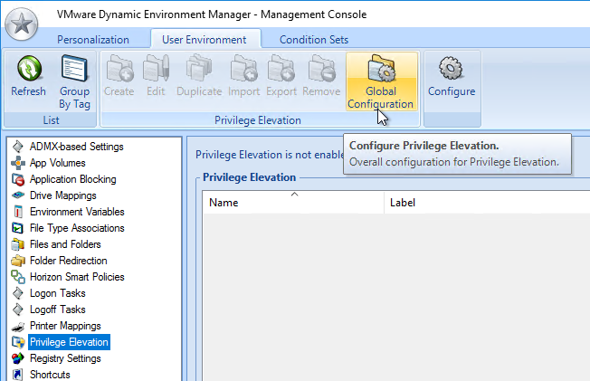Viewport: 590px width, 381px height.
Task: Select Shortcuts in the tree
Action: [x=50, y=375]
